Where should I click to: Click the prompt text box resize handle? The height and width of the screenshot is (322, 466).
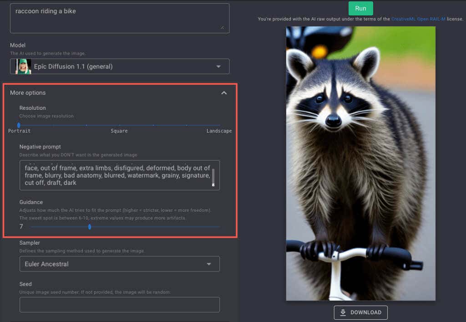point(222,27)
